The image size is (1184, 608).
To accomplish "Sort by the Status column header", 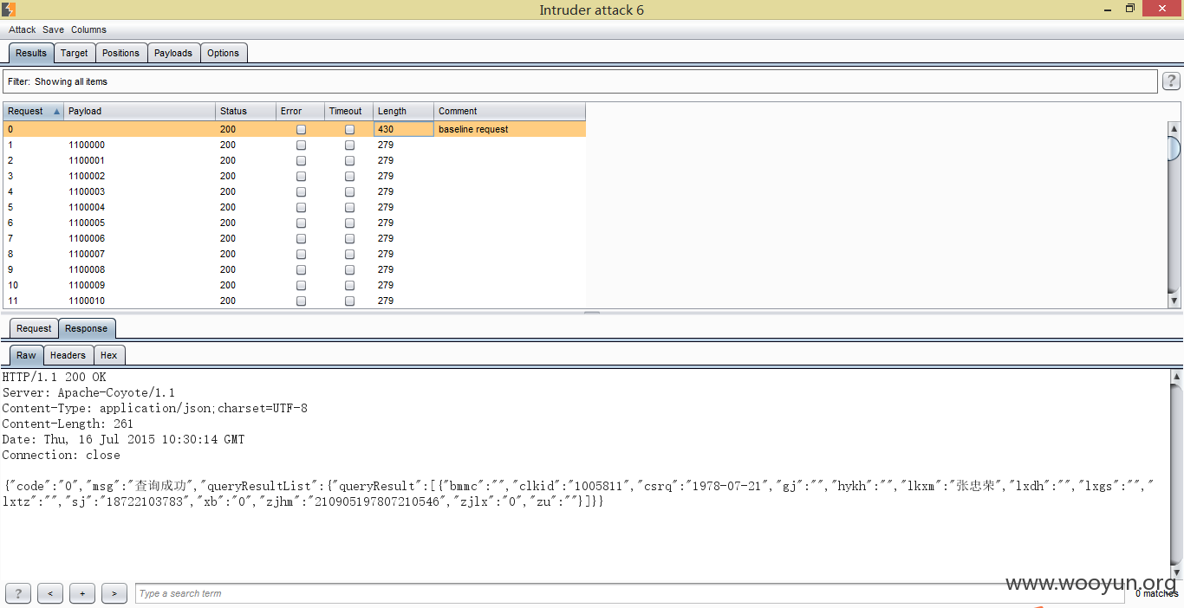I will coord(245,111).
